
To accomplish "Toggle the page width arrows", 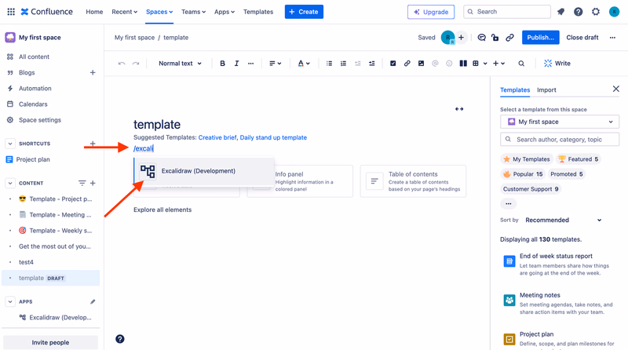I will (459, 109).
